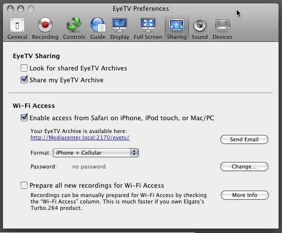The image size is (282, 233).
Task: Open the Recording preferences pane
Action: coord(45,29)
